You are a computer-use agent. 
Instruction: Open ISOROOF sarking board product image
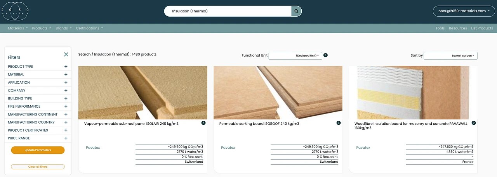pyautogui.click(x=278, y=93)
